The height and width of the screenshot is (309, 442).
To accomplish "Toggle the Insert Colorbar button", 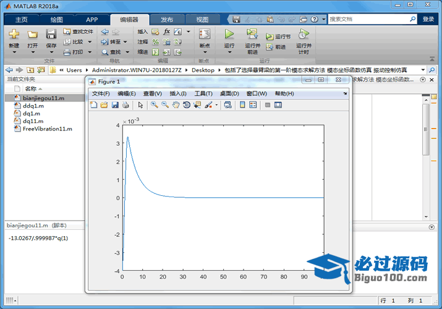I will pos(242,105).
